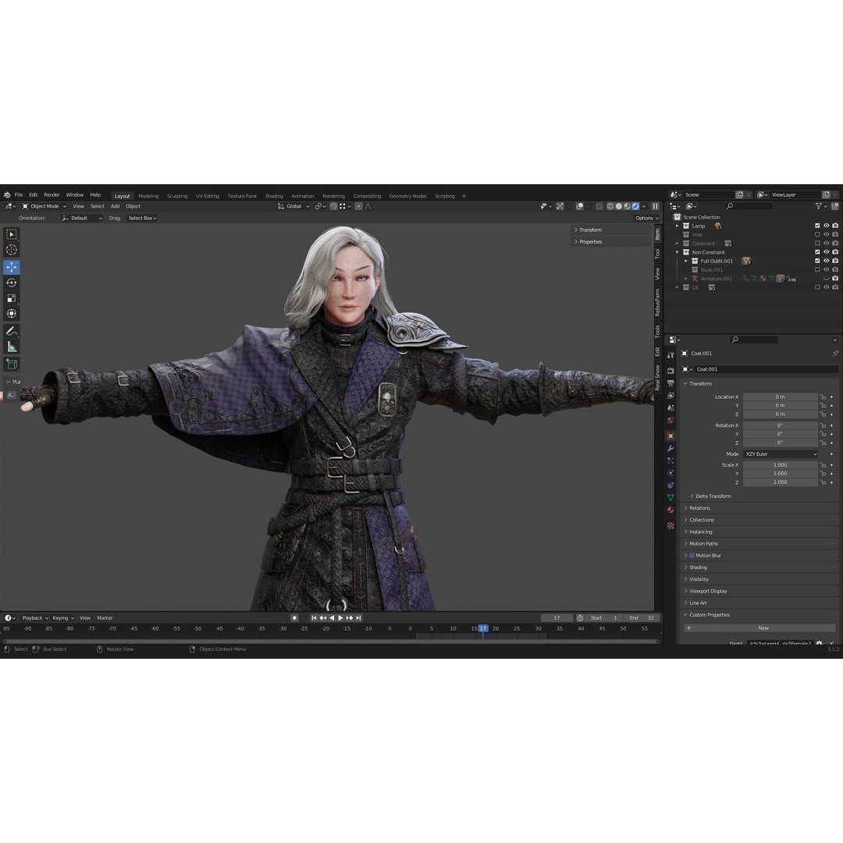Open the View Layer properties tab
This screenshot has width=843, height=843.
(x=670, y=396)
